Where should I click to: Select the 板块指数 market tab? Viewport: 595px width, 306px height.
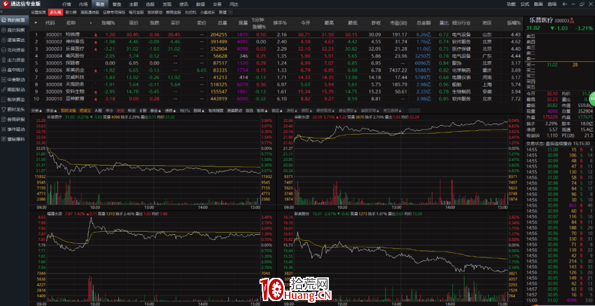(x=215, y=110)
